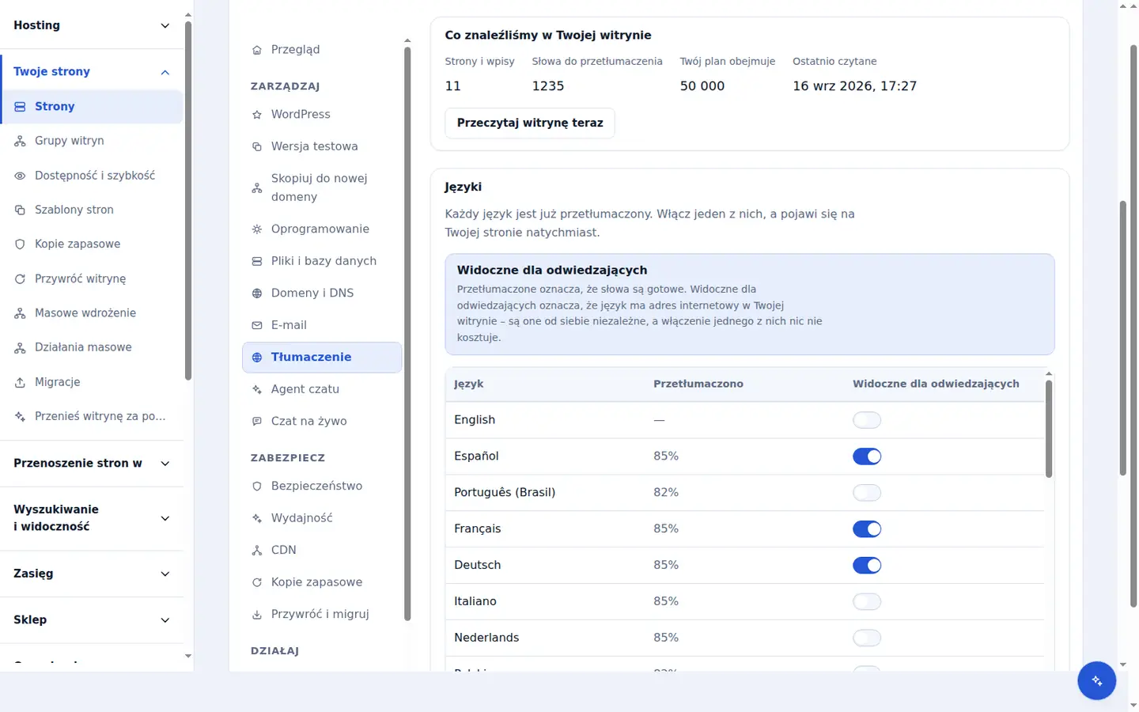
Task: Open Przywróć i migruj page
Action: pyautogui.click(x=322, y=615)
